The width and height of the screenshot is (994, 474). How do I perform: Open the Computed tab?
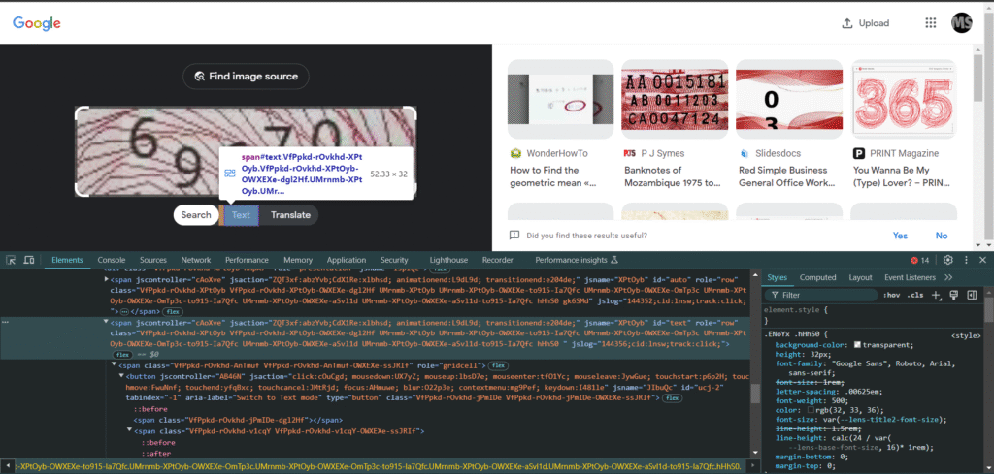click(x=817, y=277)
